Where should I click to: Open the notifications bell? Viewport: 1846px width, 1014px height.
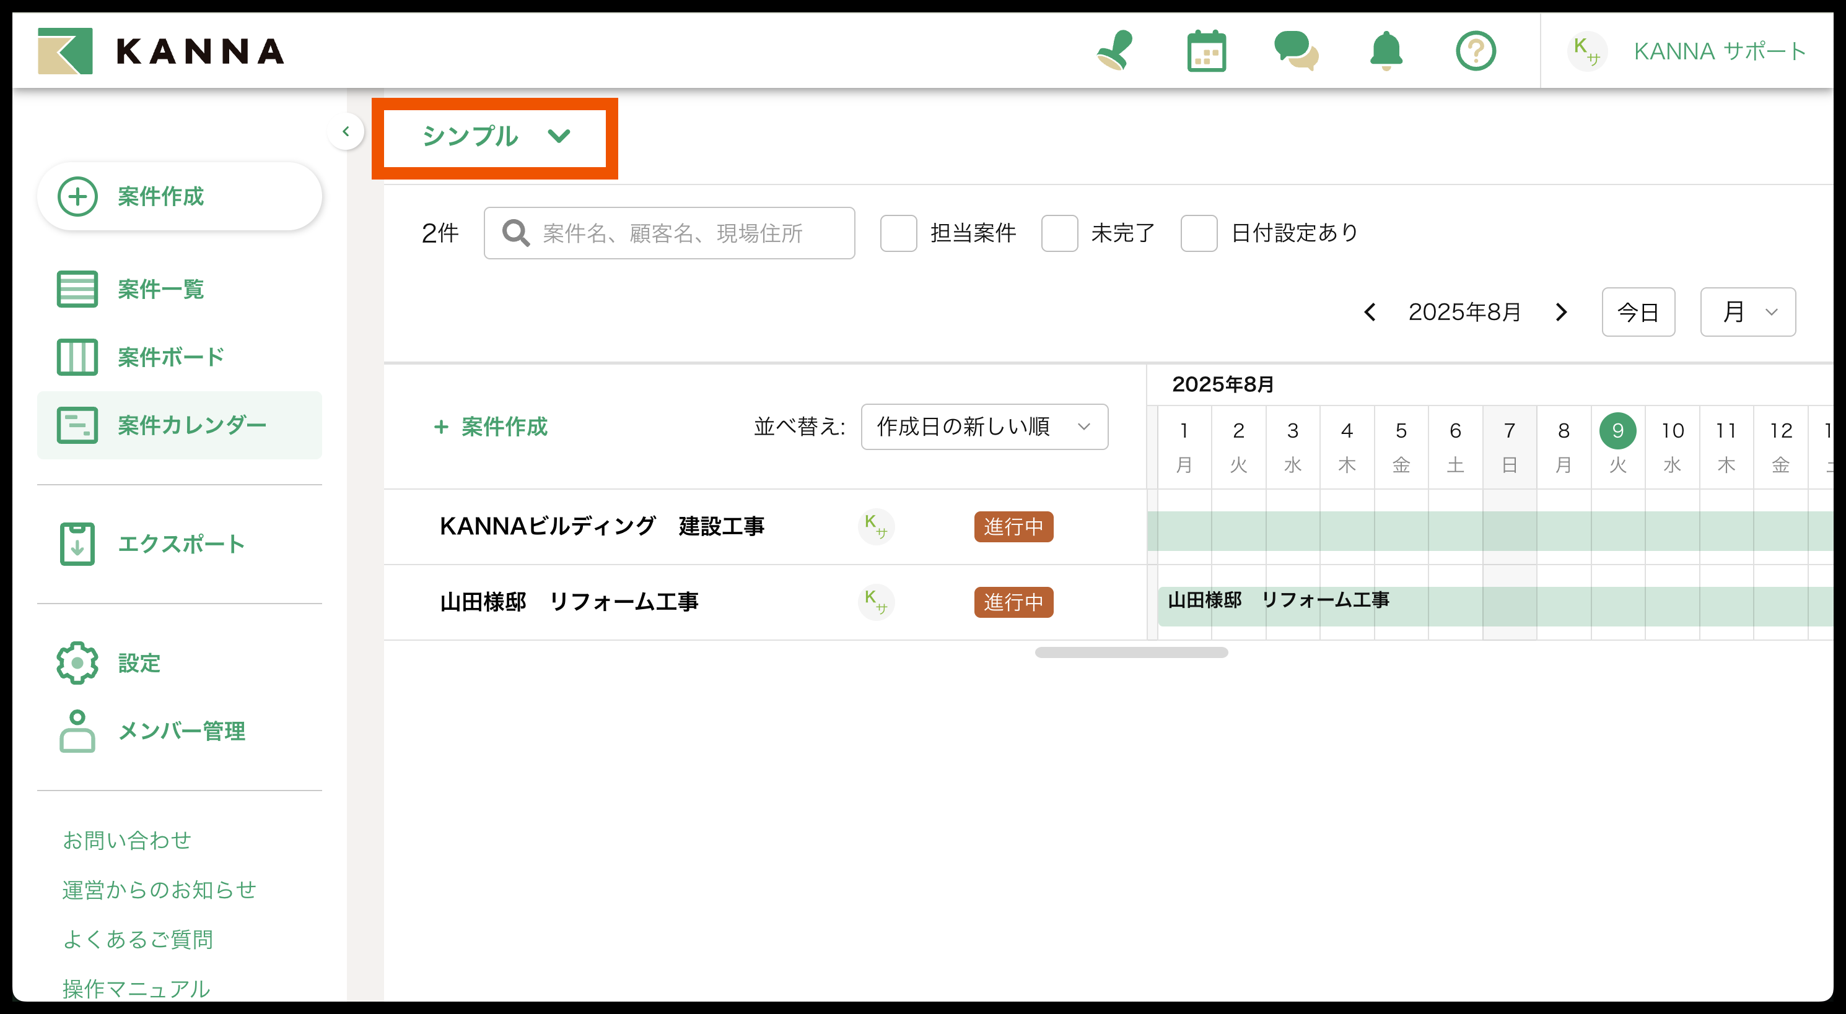pyautogui.click(x=1386, y=51)
